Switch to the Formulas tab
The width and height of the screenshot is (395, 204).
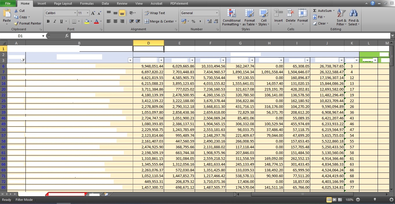point(87,3)
